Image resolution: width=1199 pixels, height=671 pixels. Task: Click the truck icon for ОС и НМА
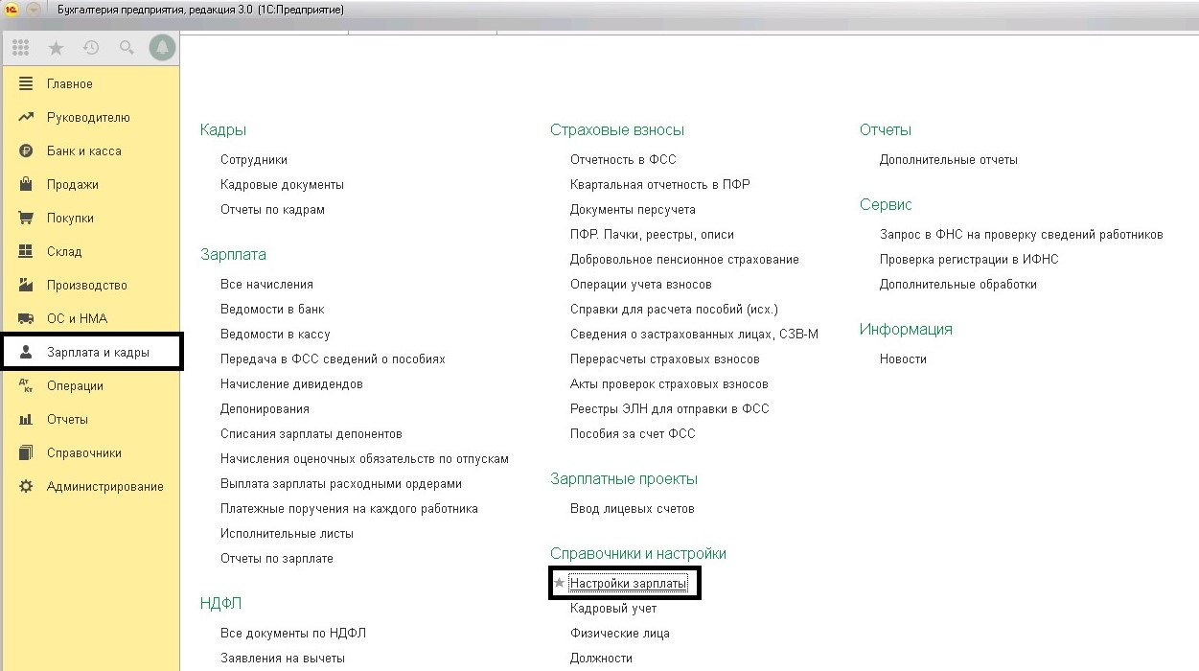26,319
